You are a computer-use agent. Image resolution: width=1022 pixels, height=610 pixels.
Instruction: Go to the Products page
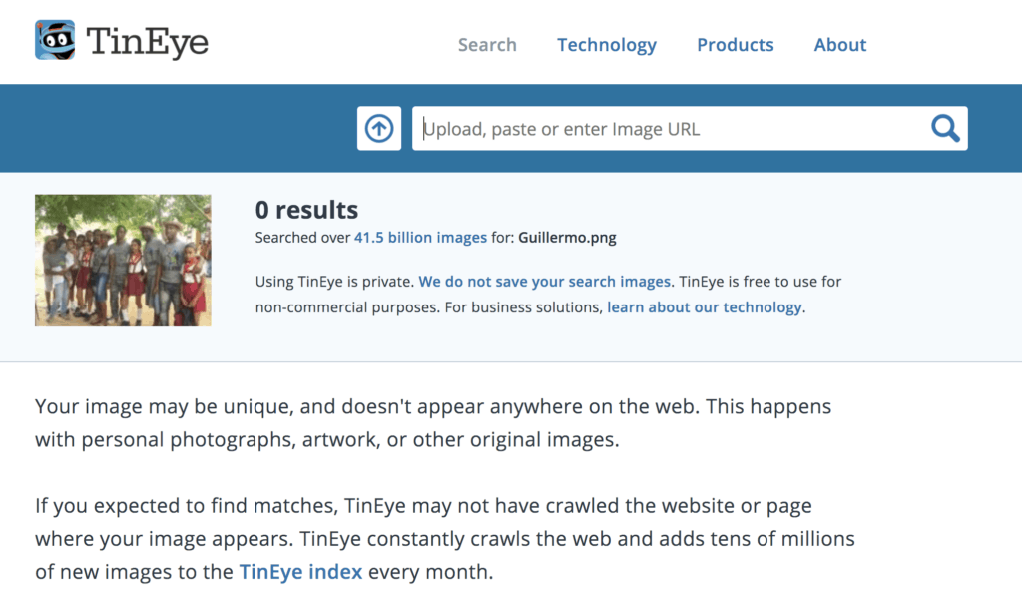tap(735, 45)
